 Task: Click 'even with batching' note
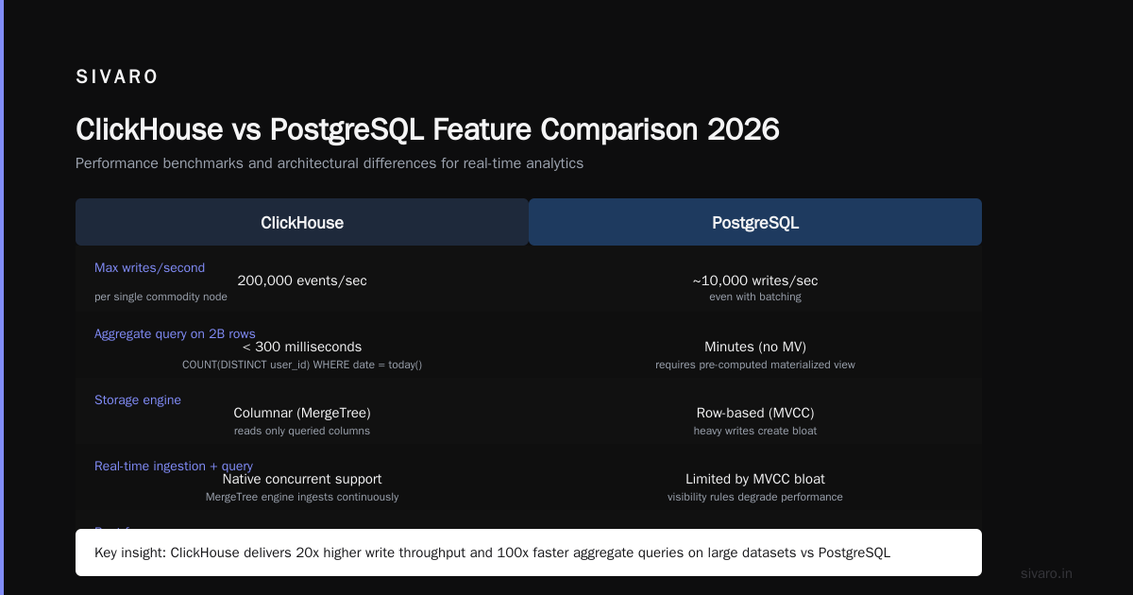click(x=755, y=297)
